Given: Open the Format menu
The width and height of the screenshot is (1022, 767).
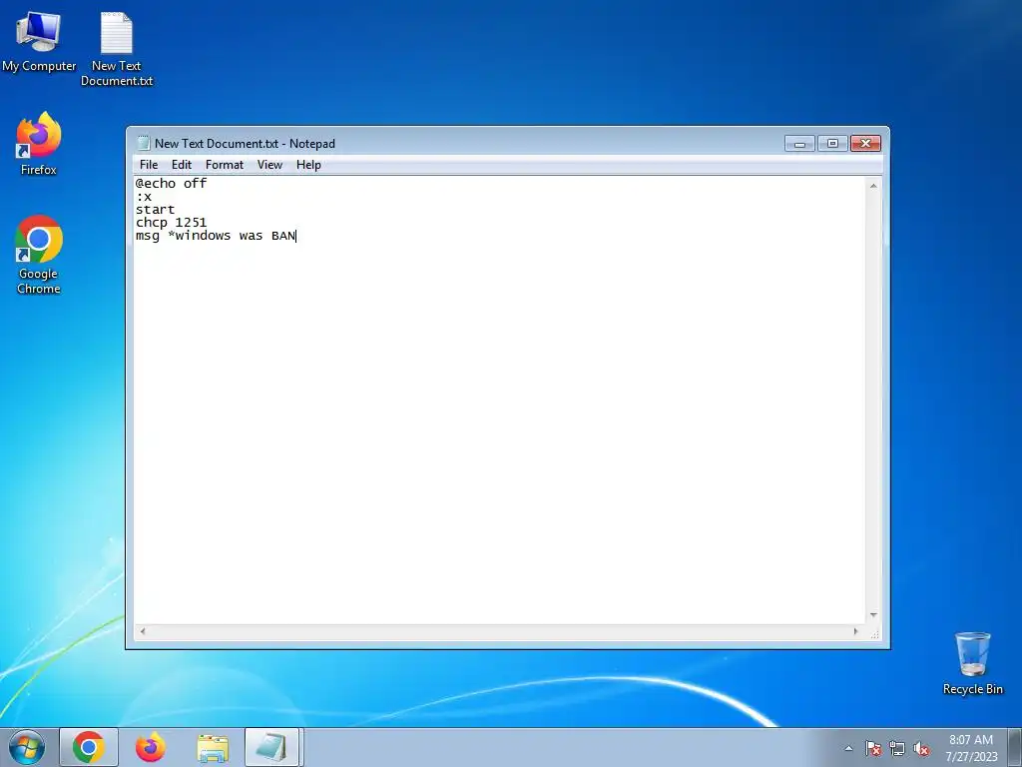Looking at the screenshot, I should pos(225,165).
